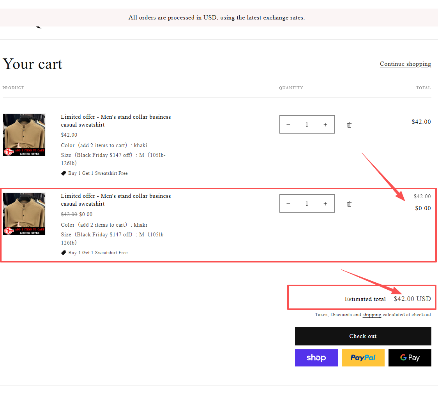Click the first item's $42.00 row total
This screenshot has width=438, height=398.
[x=421, y=122]
